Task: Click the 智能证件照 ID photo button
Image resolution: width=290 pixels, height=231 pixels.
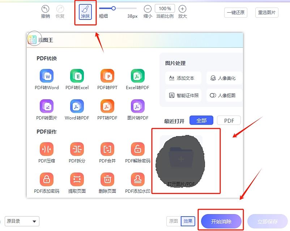Action: click(x=183, y=95)
